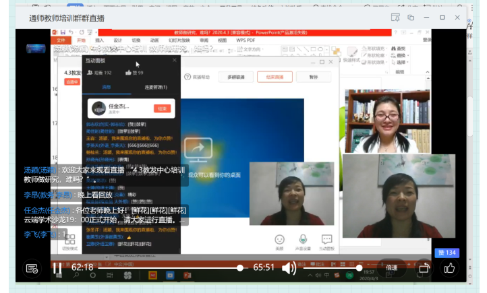The image size is (487, 293).
Task: Click the current time 62:18
Action: click(x=82, y=267)
